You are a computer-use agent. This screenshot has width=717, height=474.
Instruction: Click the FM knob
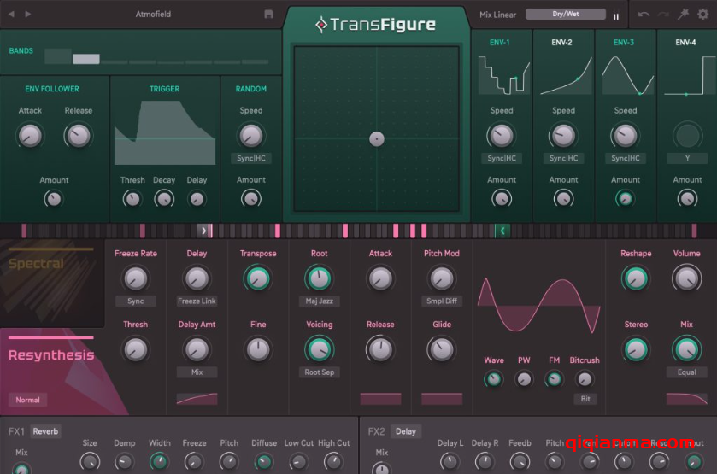(555, 379)
